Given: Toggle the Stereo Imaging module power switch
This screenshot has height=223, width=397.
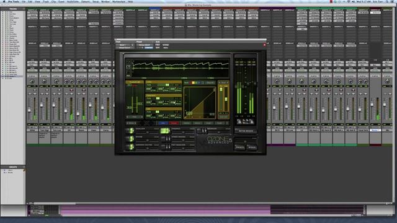Looking at the screenshot, I should click(x=166, y=139).
